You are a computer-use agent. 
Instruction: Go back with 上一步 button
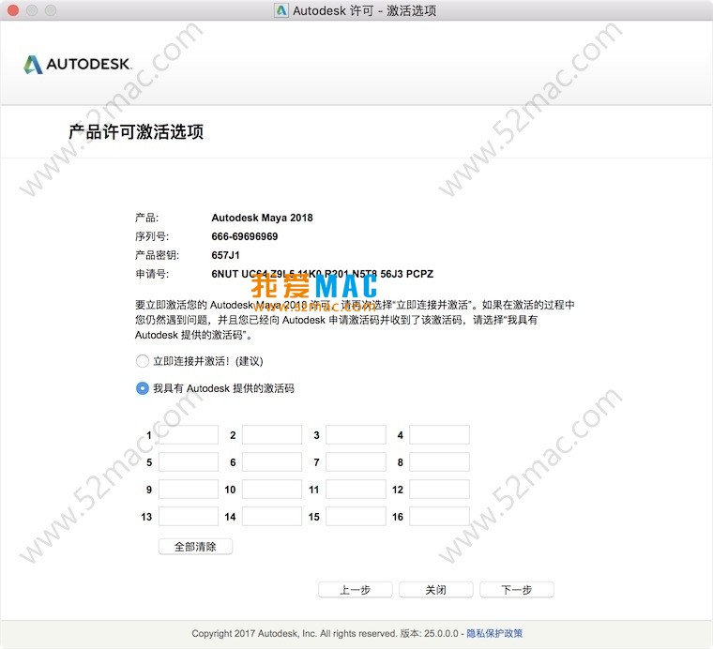click(x=356, y=590)
